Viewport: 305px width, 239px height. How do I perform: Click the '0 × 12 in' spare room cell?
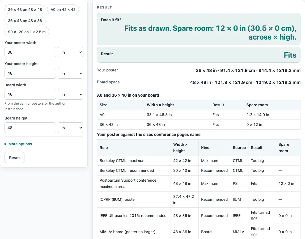(272, 125)
